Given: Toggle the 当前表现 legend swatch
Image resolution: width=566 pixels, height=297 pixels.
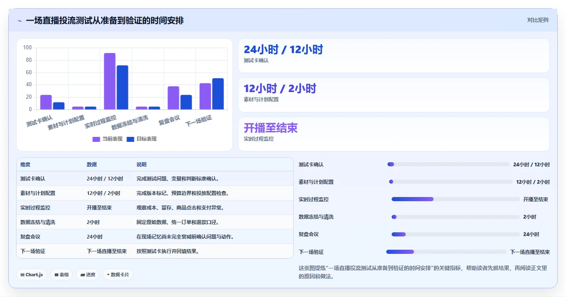Looking at the screenshot, I should coord(96,139).
